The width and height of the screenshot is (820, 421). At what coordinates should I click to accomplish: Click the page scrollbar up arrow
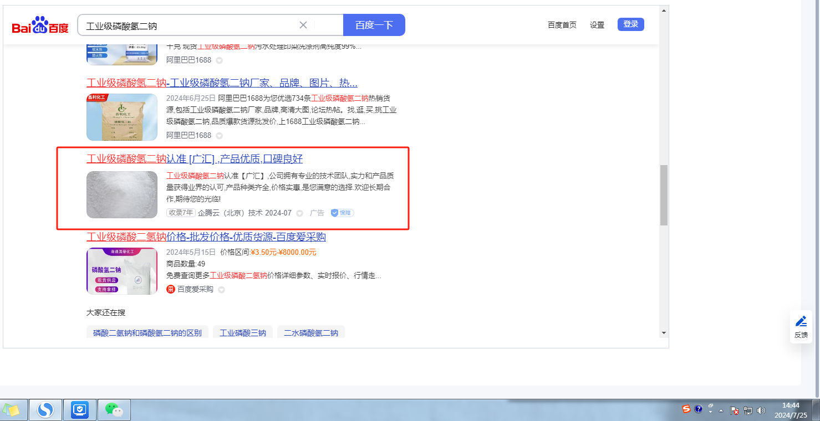(x=664, y=10)
